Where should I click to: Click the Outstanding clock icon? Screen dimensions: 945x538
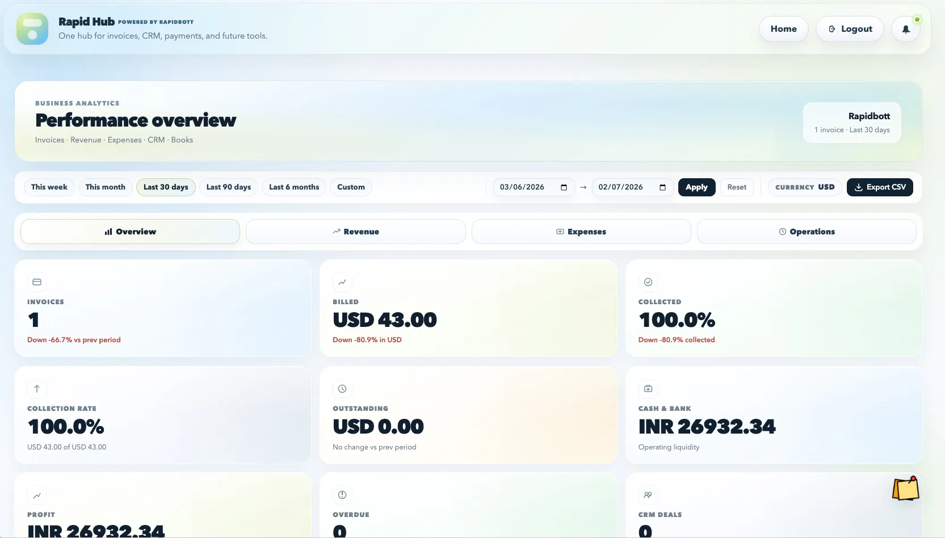click(342, 389)
